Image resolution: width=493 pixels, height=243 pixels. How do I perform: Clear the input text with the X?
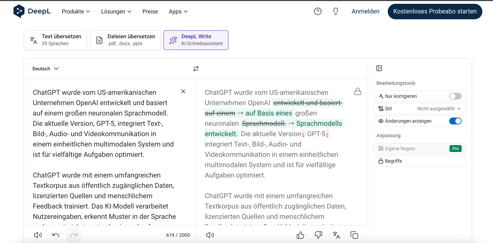(183, 91)
